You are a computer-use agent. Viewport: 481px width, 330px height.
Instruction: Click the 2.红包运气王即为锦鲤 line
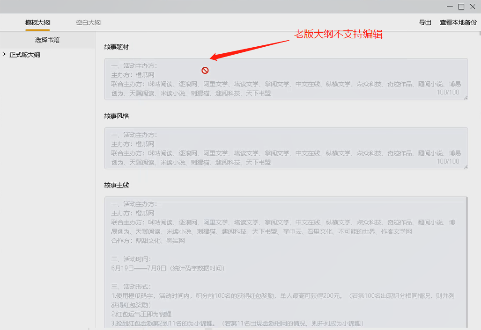141,314
